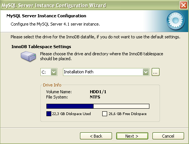Screen dimensions: 189x144
Task: Click the disk usage progress bar
Action: [98, 106]
